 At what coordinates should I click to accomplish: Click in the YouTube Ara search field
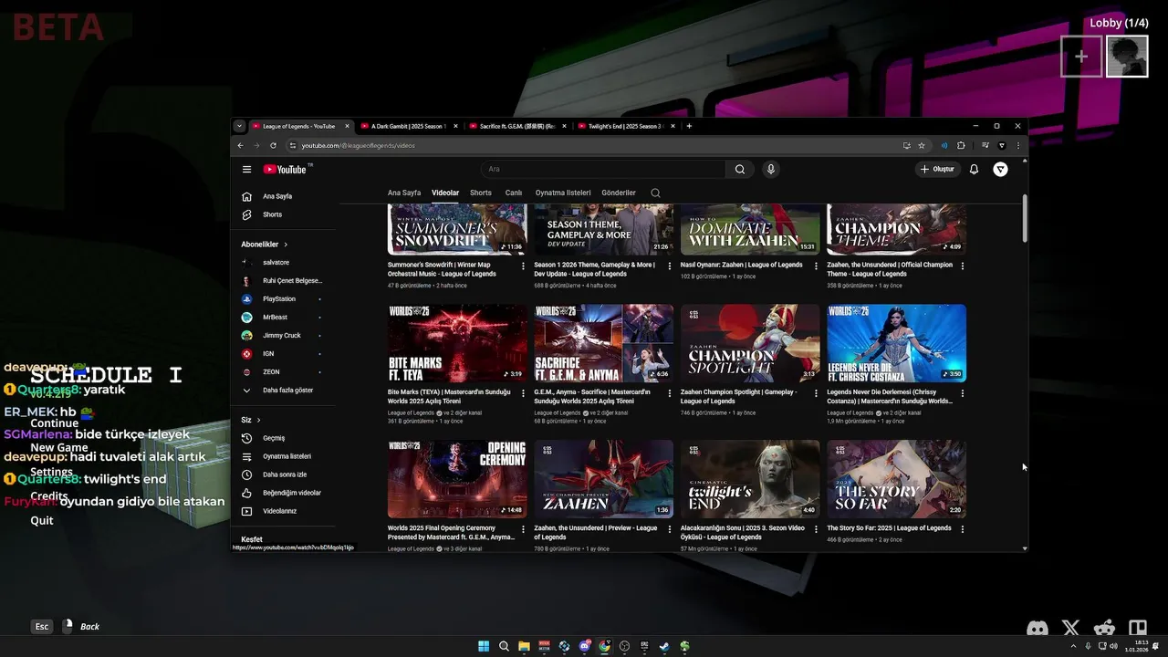click(603, 169)
